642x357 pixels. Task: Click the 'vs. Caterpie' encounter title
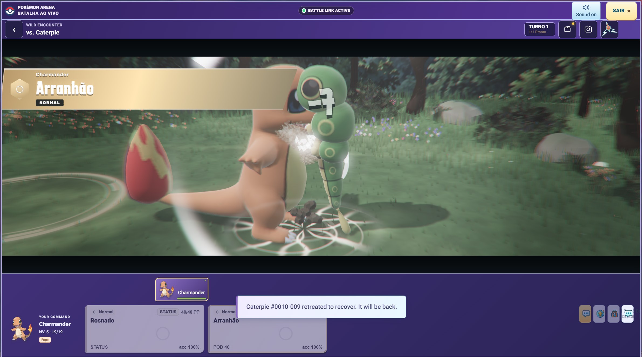click(x=43, y=32)
